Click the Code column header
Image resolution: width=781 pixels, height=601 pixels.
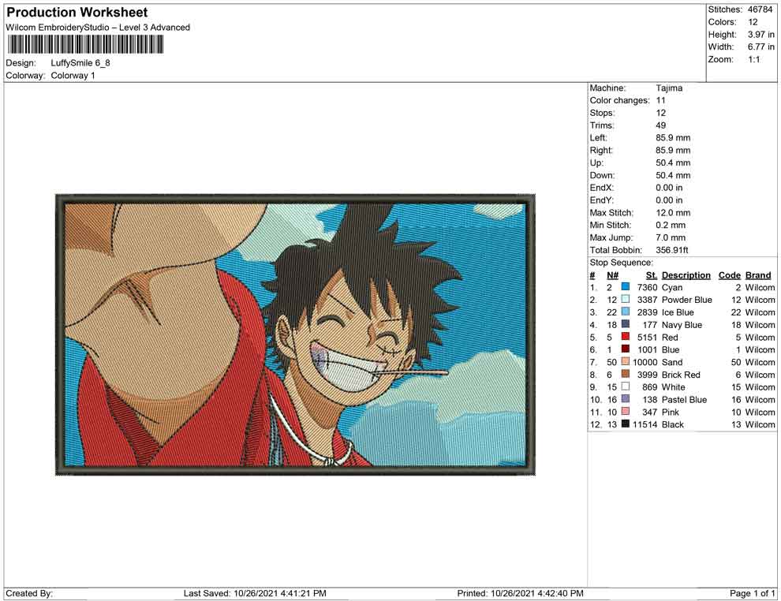(x=729, y=275)
